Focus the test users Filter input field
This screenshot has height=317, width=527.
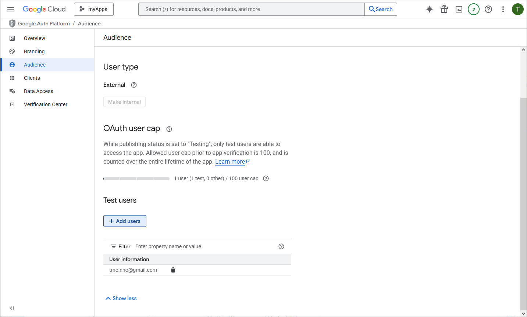204,246
